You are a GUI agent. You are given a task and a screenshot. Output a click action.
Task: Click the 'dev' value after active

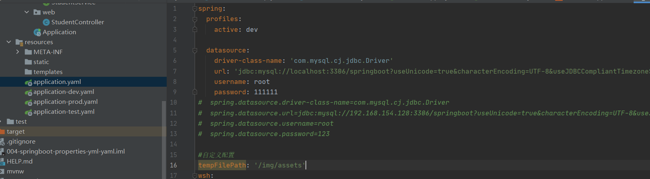pos(252,30)
